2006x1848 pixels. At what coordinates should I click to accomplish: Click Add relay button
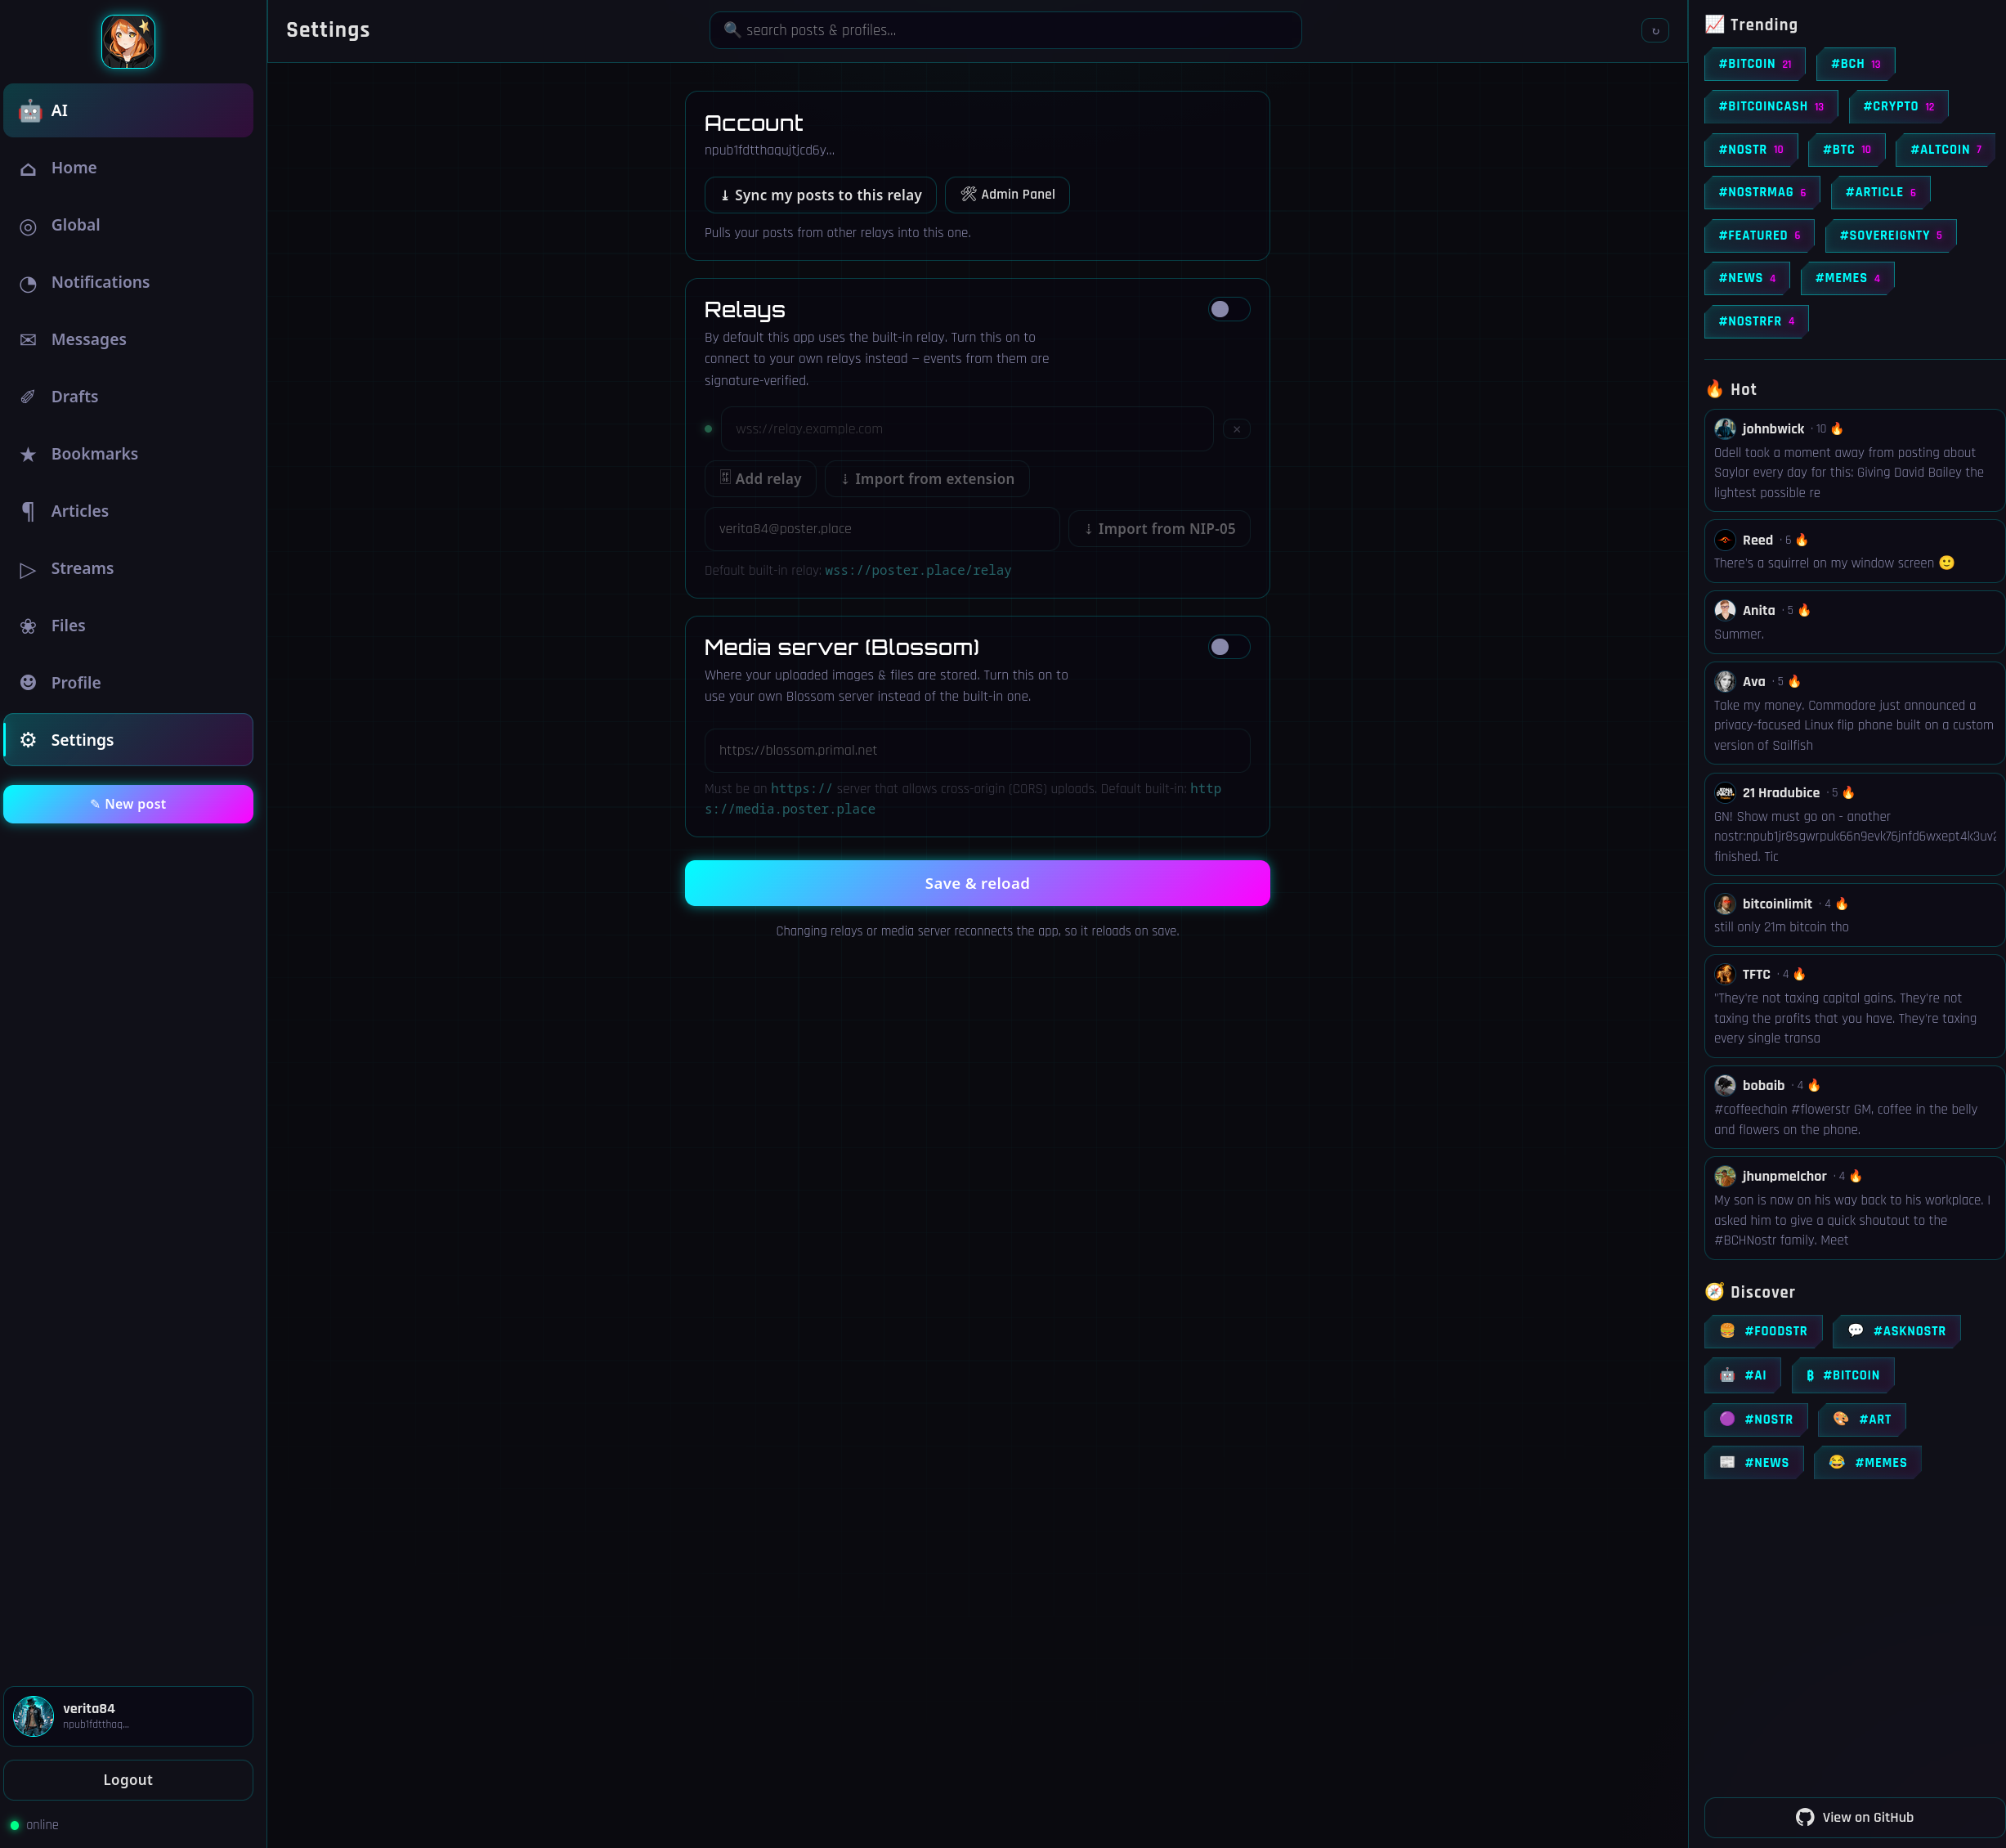[x=760, y=479]
